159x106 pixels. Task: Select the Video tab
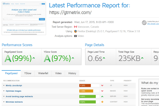[58, 73]
